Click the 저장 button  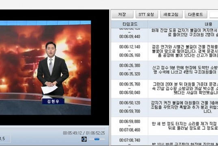click(x=123, y=15)
